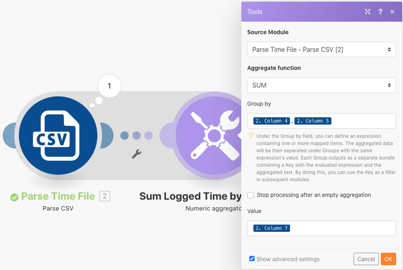Select the Column 5 pill in Group by
The image size is (403, 270).
pyautogui.click(x=313, y=121)
